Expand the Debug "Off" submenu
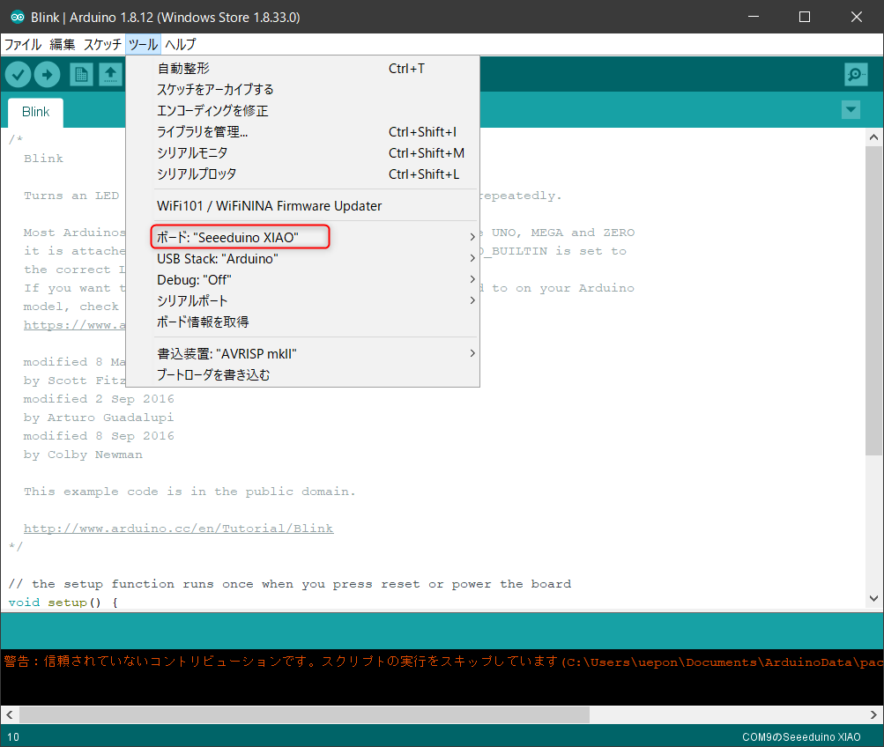Image resolution: width=884 pixels, height=747 pixels. tap(316, 279)
